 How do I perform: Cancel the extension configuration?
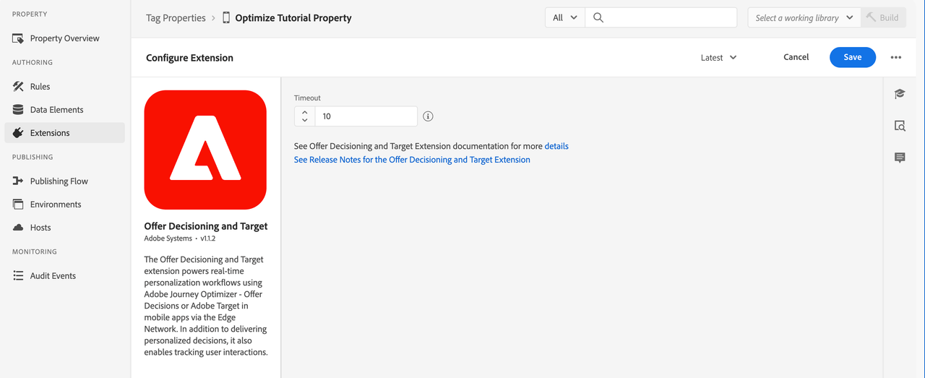click(x=796, y=57)
